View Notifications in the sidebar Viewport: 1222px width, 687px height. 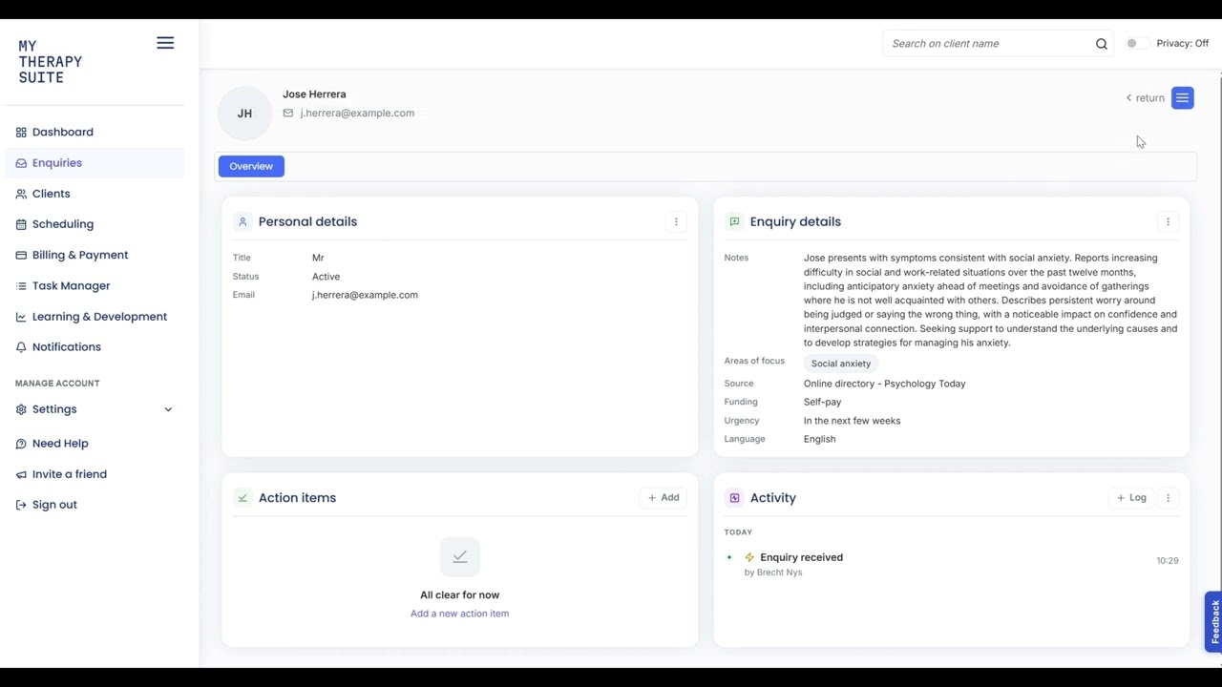[67, 346]
